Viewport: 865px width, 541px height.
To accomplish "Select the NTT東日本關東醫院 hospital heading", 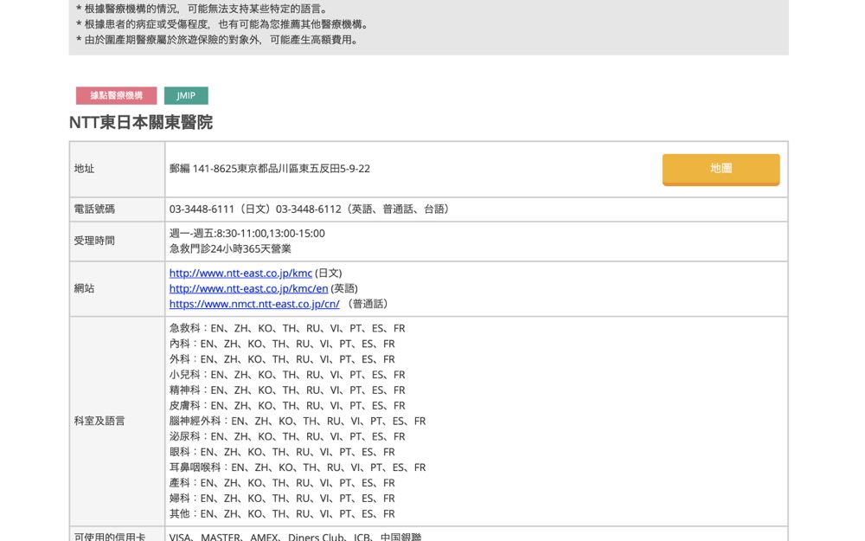I will coord(141,123).
